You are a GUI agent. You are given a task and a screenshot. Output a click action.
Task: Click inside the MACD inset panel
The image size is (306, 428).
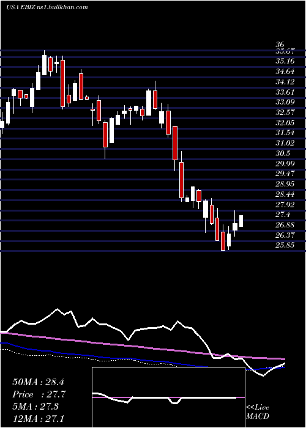point(168,397)
